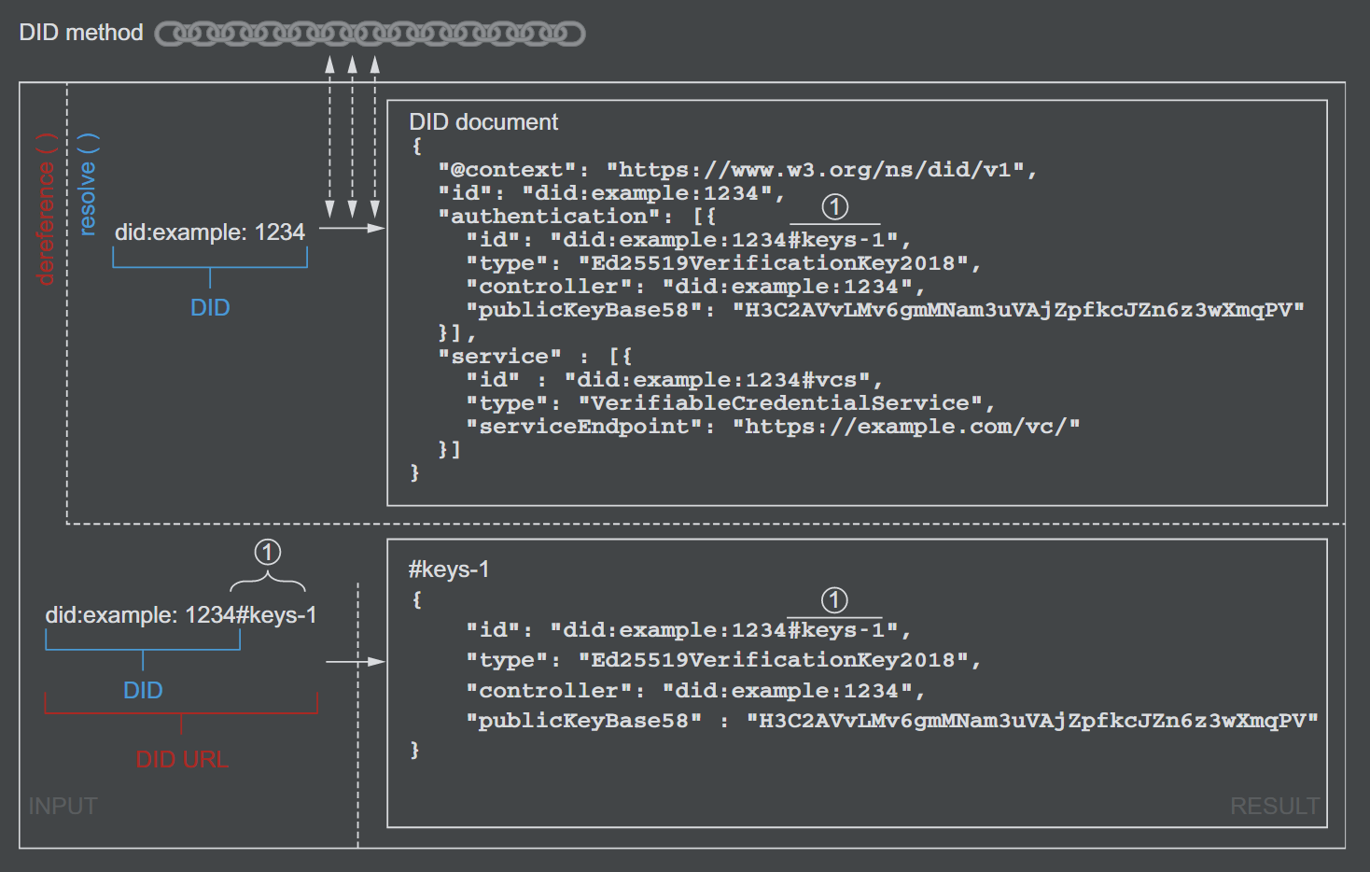Click the "id" line inside the #keys-1 box

point(688,629)
